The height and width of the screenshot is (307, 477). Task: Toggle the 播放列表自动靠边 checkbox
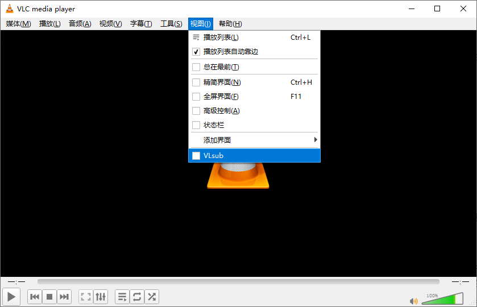point(196,52)
